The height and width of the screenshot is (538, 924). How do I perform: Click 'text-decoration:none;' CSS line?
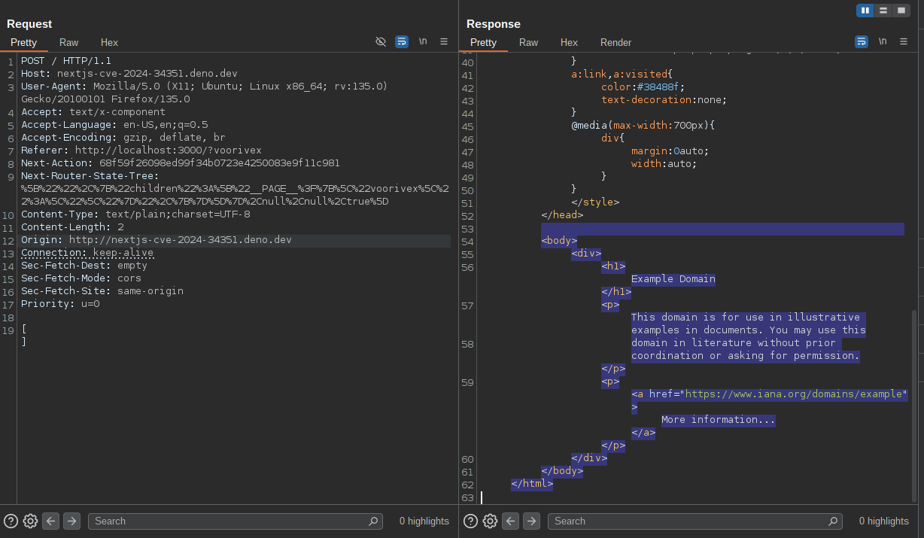[664, 99]
